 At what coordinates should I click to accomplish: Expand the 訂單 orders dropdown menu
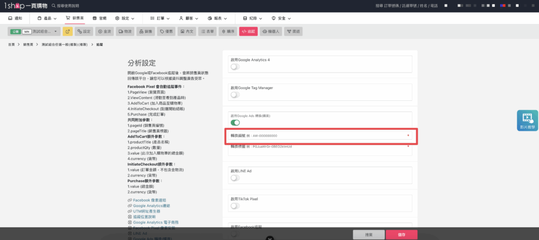coord(160,18)
